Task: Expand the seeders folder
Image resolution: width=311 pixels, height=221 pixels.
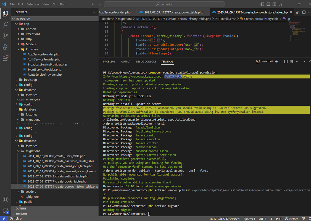Action: (x=55, y=191)
